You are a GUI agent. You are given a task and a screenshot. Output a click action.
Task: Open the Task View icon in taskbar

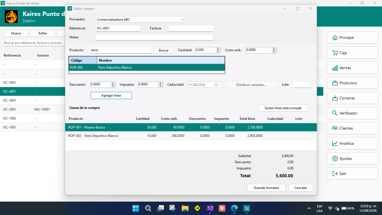click(x=160, y=208)
